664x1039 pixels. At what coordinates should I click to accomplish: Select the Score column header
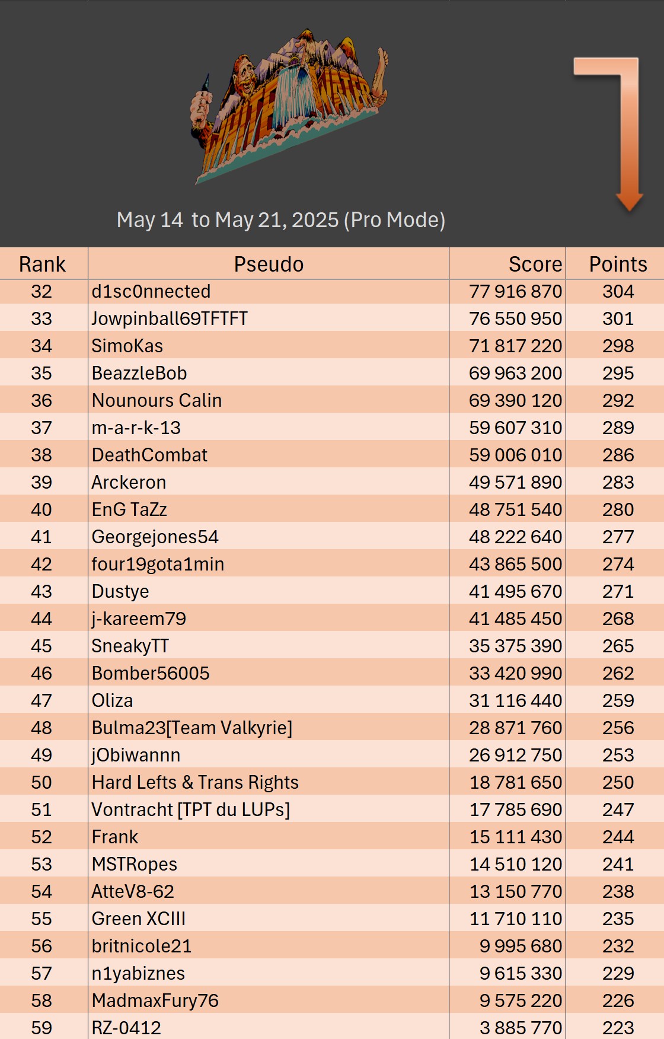tap(535, 264)
